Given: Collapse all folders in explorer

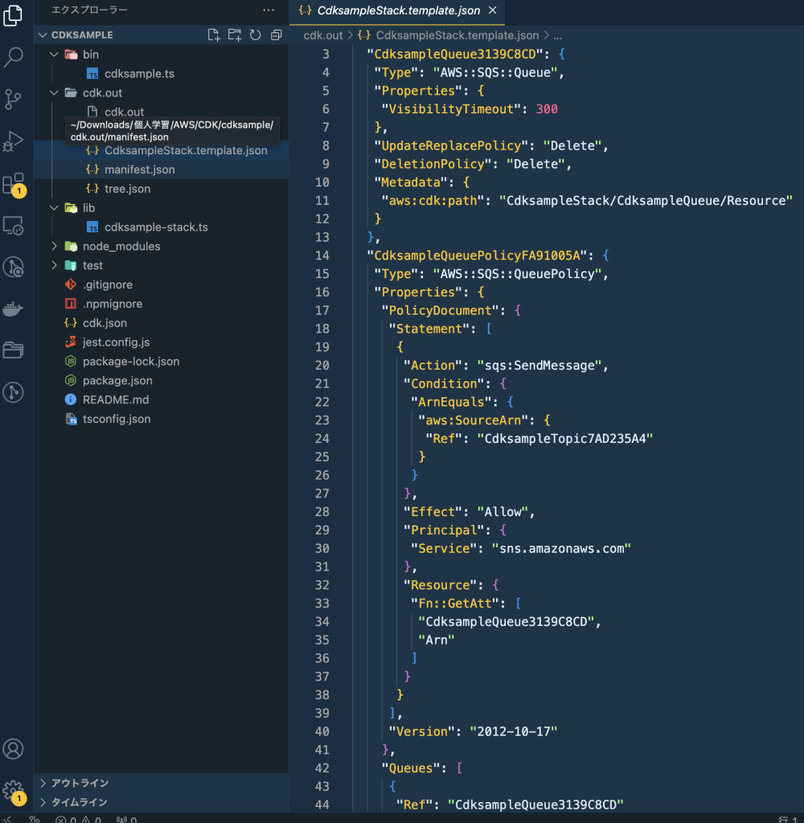Looking at the screenshot, I should [276, 35].
